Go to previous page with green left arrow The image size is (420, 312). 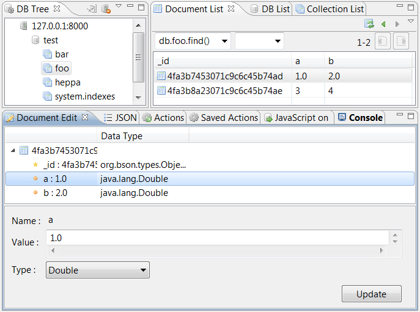(x=383, y=24)
